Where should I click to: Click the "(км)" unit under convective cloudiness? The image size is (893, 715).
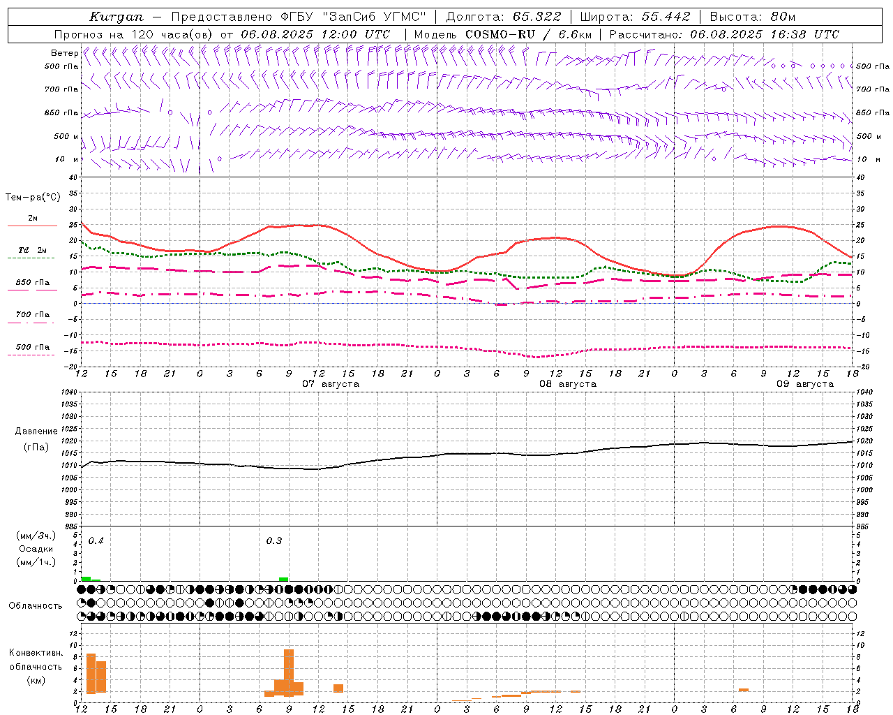(x=36, y=680)
